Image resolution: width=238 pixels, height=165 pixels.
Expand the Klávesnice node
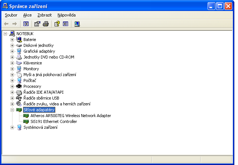12,63
